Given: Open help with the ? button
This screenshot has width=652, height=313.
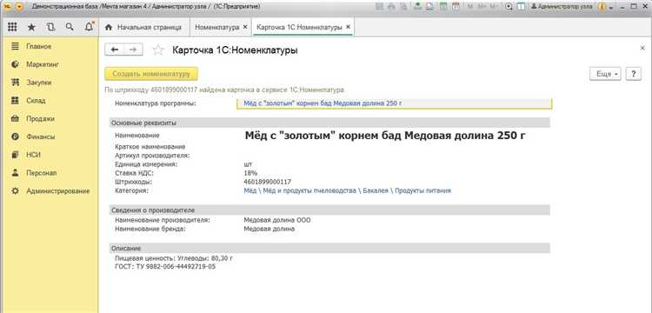Looking at the screenshot, I should pos(633,74).
